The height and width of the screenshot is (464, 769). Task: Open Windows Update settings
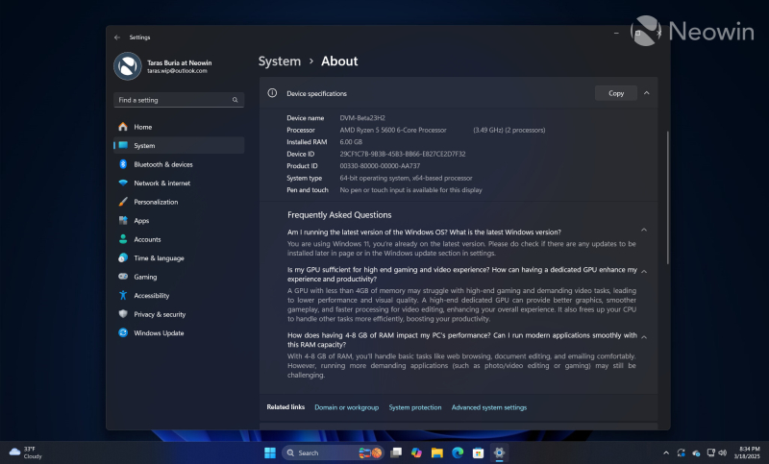pyautogui.click(x=159, y=333)
